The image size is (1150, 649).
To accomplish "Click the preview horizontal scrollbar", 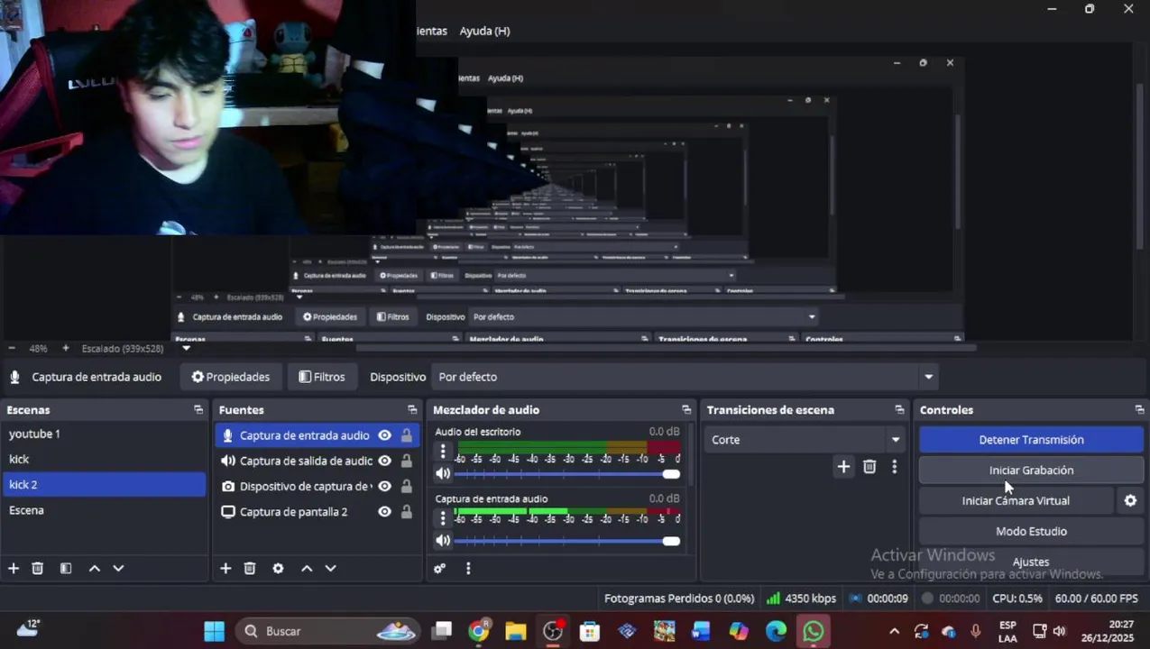I will 666,348.
